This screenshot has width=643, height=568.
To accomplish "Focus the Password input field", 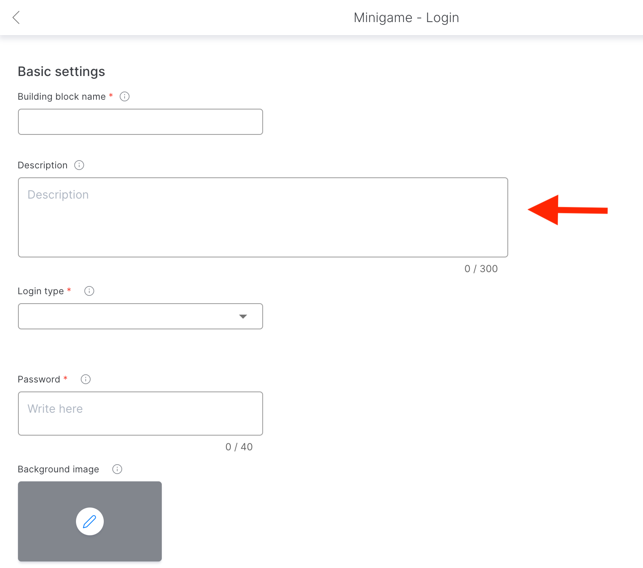I will 141,414.
